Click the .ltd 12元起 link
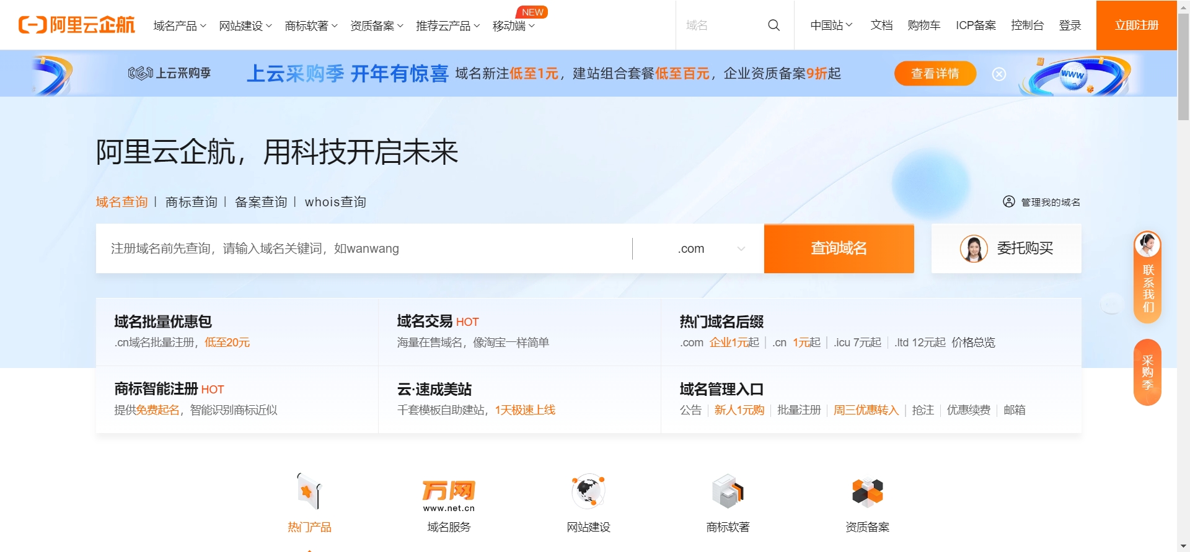1190x552 pixels. pos(920,343)
